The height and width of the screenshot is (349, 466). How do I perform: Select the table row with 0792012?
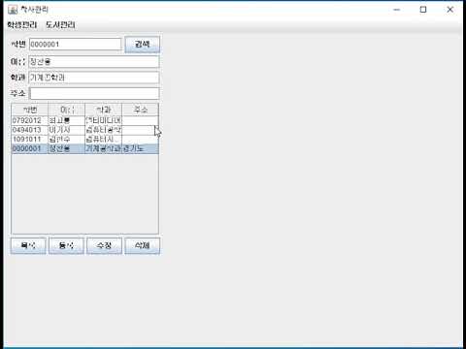point(85,120)
